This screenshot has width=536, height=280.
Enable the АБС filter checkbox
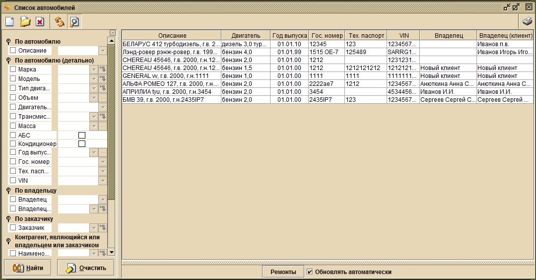point(13,135)
